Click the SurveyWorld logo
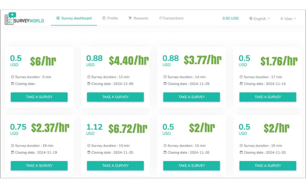306x188 pixels. click(x=24, y=19)
